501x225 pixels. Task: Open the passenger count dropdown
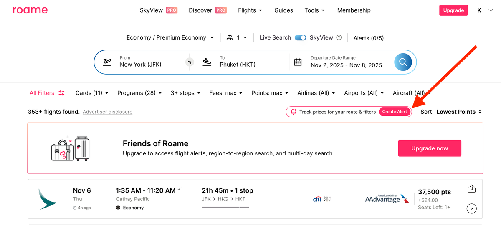[x=237, y=37]
